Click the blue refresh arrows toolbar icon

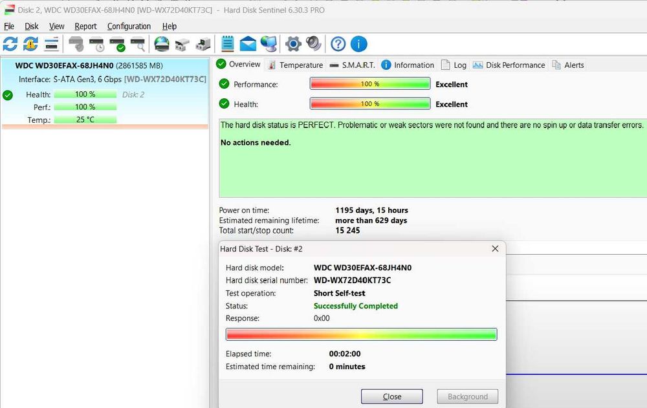pyautogui.click(x=10, y=44)
